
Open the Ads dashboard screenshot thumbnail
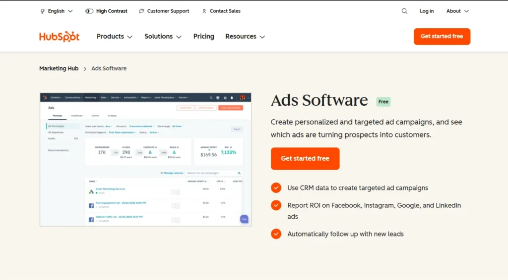145,159
